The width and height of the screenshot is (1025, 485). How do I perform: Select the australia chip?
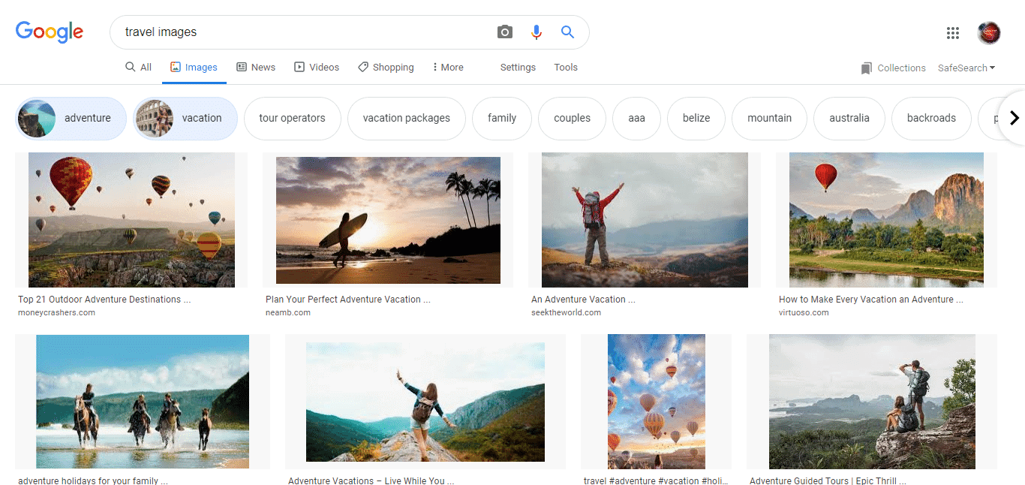click(x=849, y=118)
